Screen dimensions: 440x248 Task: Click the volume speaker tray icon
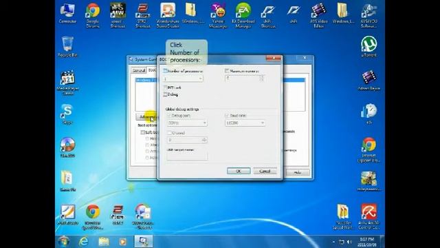[349, 242]
